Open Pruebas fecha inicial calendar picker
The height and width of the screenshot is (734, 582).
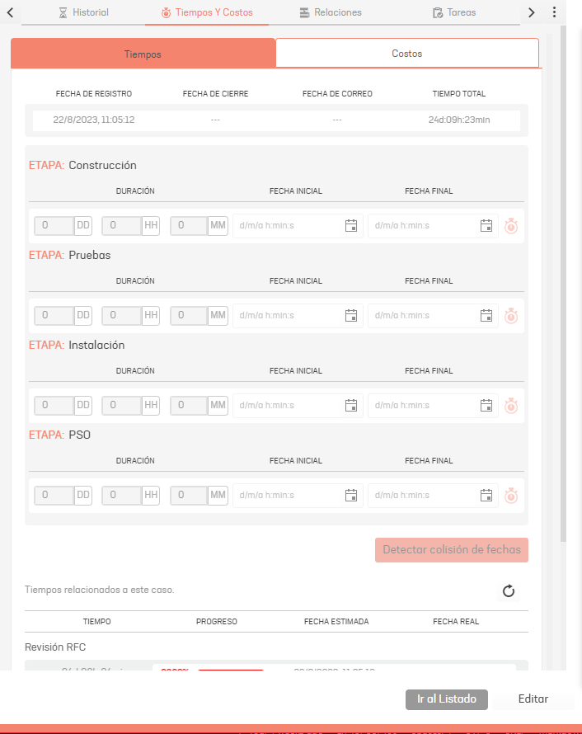coord(351,316)
